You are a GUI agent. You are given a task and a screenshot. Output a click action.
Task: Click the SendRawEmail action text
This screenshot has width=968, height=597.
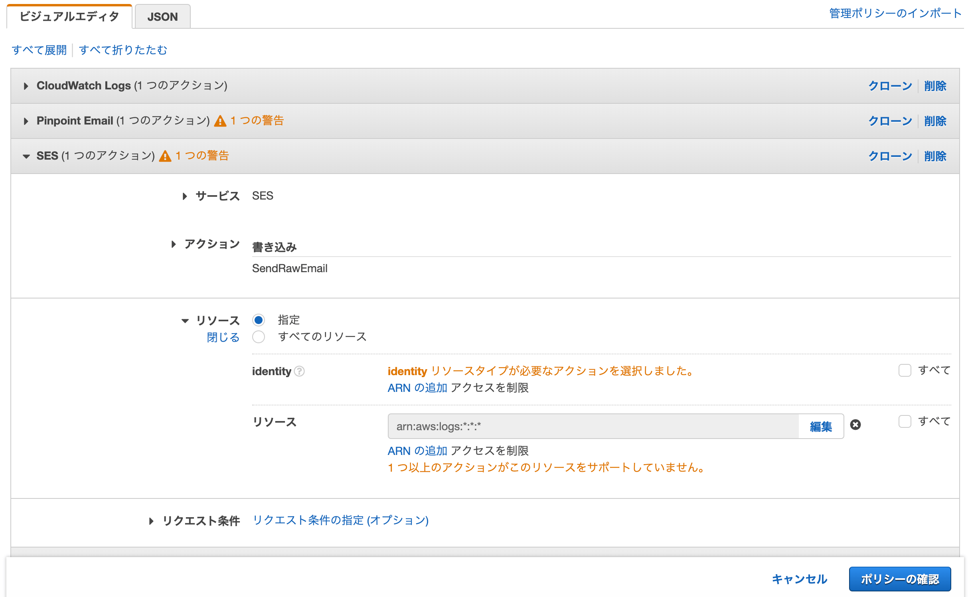[x=290, y=269]
